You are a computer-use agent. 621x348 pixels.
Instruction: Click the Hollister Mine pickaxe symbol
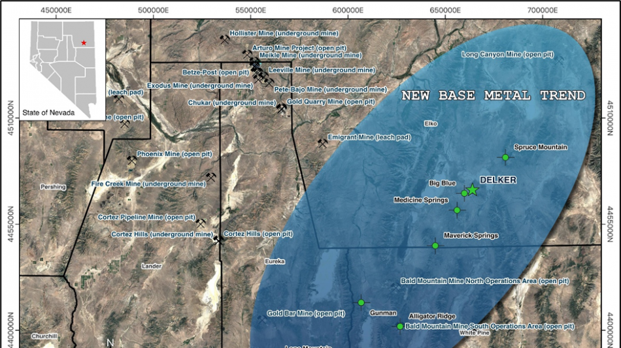[225, 40]
